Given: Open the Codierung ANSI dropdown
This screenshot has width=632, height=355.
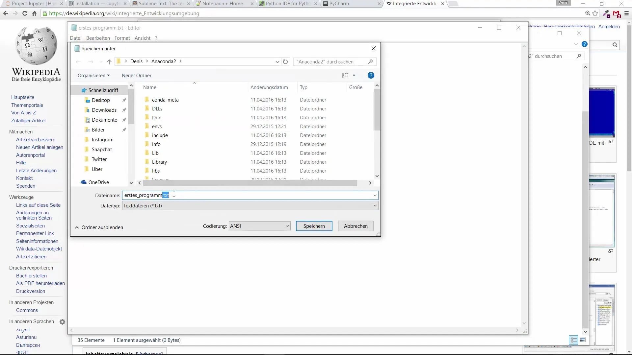Looking at the screenshot, I should pos(260,226).
